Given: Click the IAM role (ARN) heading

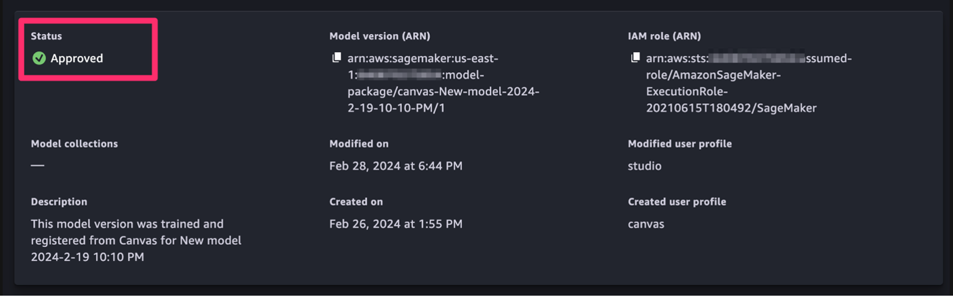Looking at the screenshot, I should click(664, 36).
